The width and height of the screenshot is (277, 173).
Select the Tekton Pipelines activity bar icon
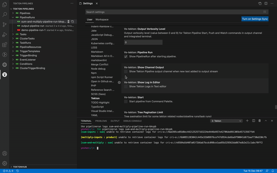pos(5,75)
